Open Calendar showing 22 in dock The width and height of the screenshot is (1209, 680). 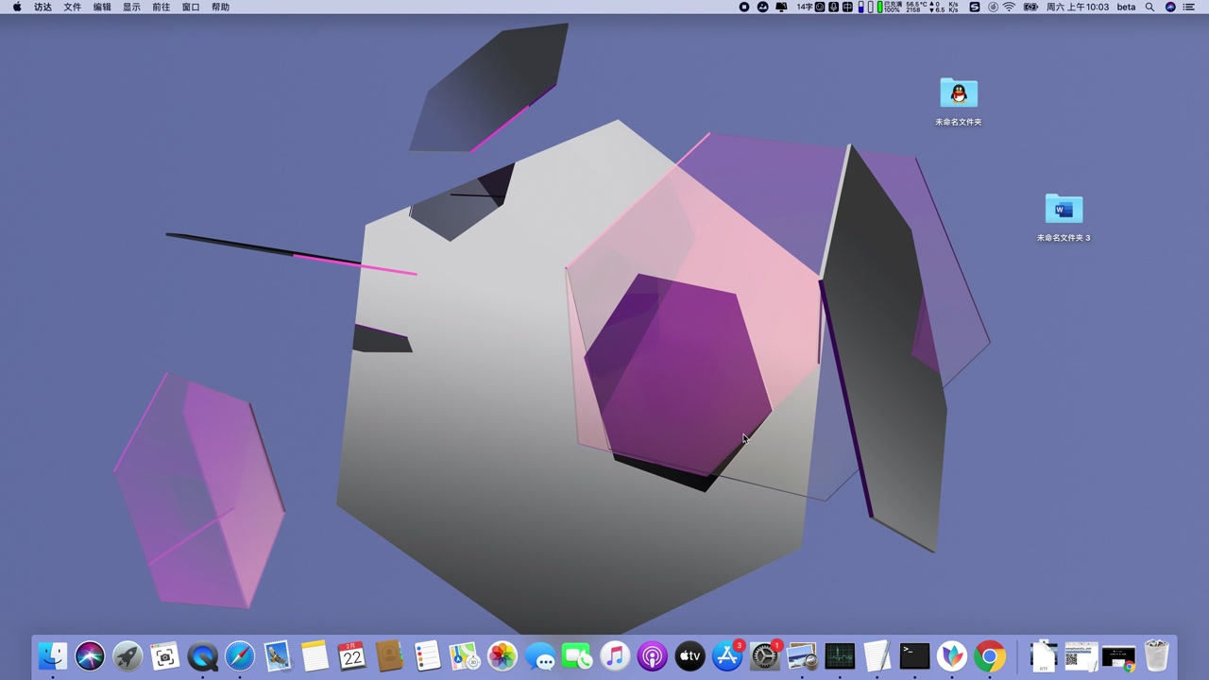[x=352, y=655]
